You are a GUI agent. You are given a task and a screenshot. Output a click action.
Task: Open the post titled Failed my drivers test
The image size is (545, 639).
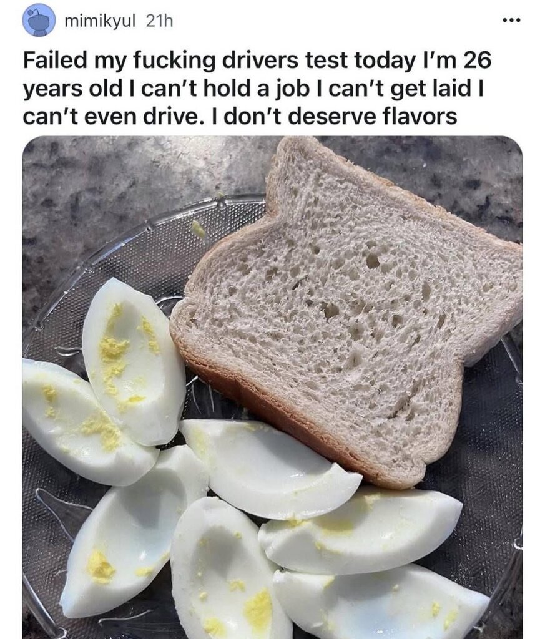click(257, 88)
